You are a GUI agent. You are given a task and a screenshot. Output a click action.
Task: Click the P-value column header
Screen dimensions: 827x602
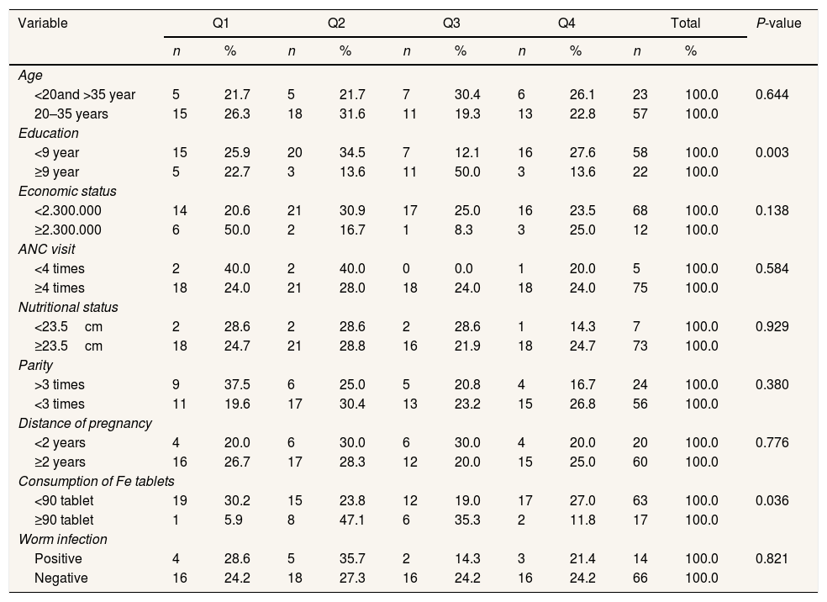(778, 24)
